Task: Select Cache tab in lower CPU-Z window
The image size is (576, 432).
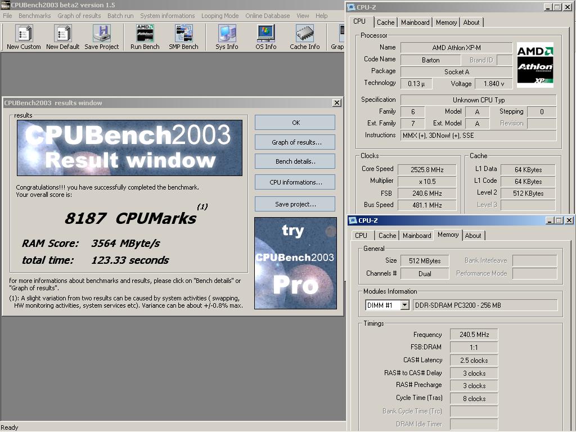Action: tap(387, 236)
